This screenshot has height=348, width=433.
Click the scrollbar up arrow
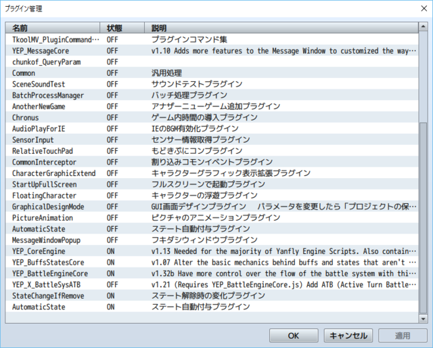[x=423, y=27]
